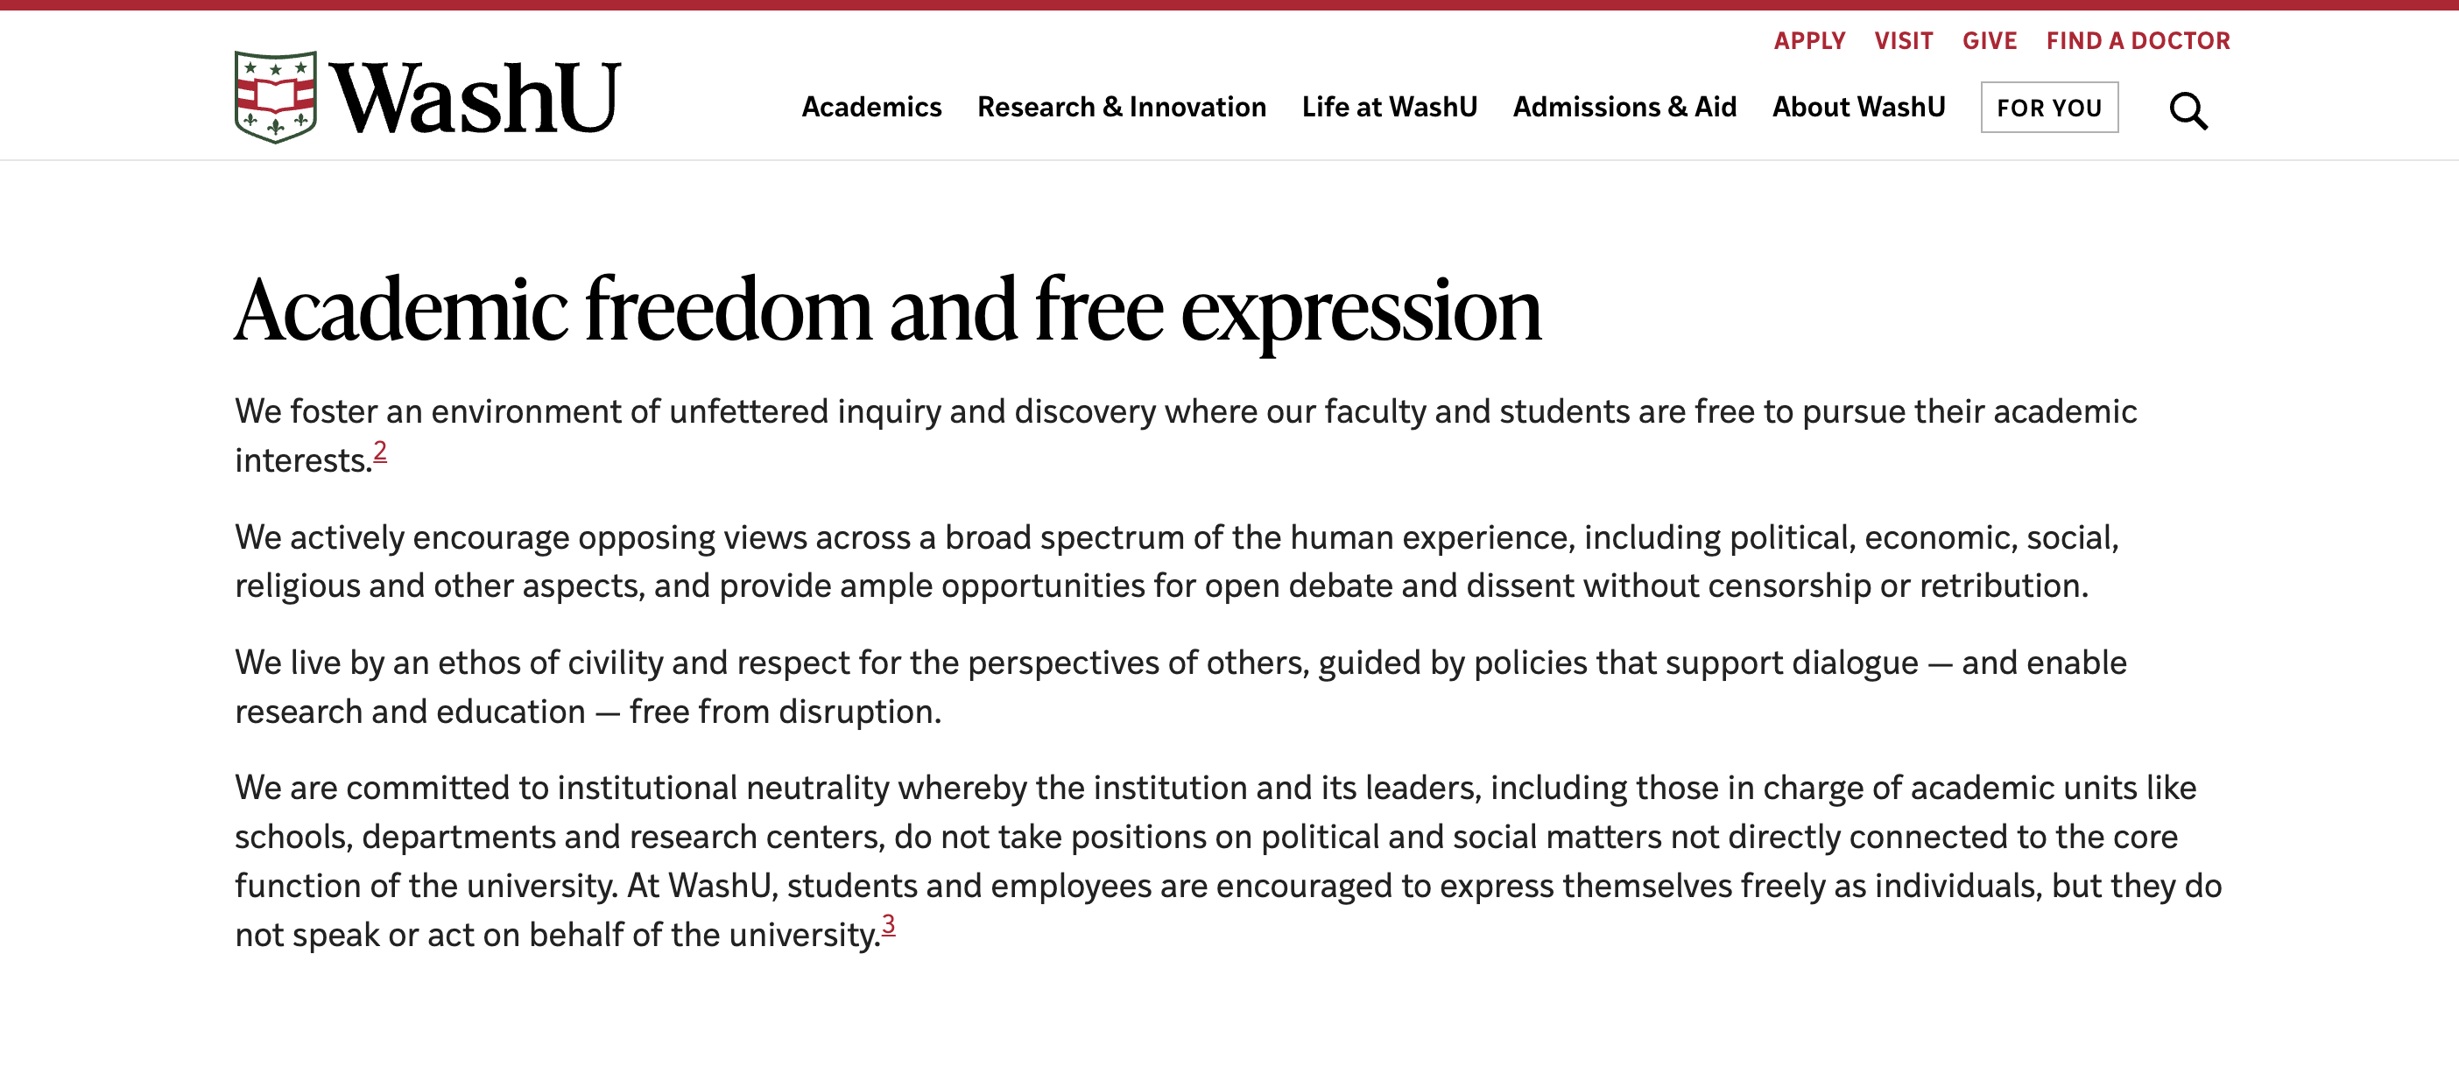Open the Research & Innovation menu
2459x1073 pixels.
(1121, 107)
